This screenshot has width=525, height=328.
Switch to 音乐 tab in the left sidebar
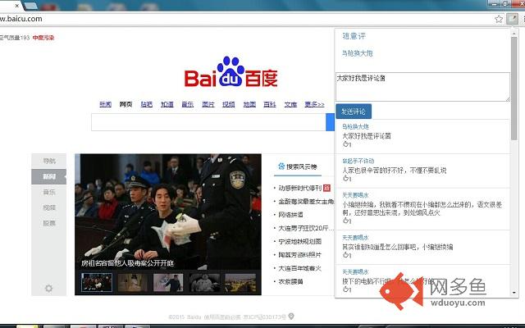coord(49,192)
